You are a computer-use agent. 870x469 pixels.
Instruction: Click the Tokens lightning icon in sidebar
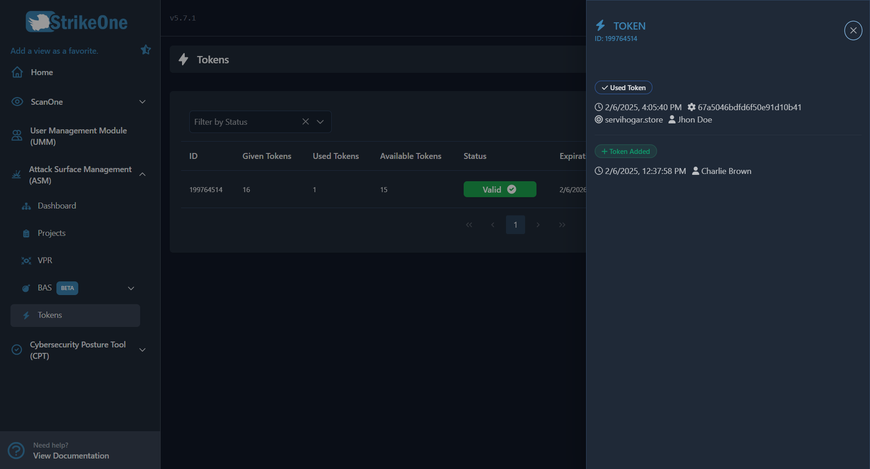26,315
